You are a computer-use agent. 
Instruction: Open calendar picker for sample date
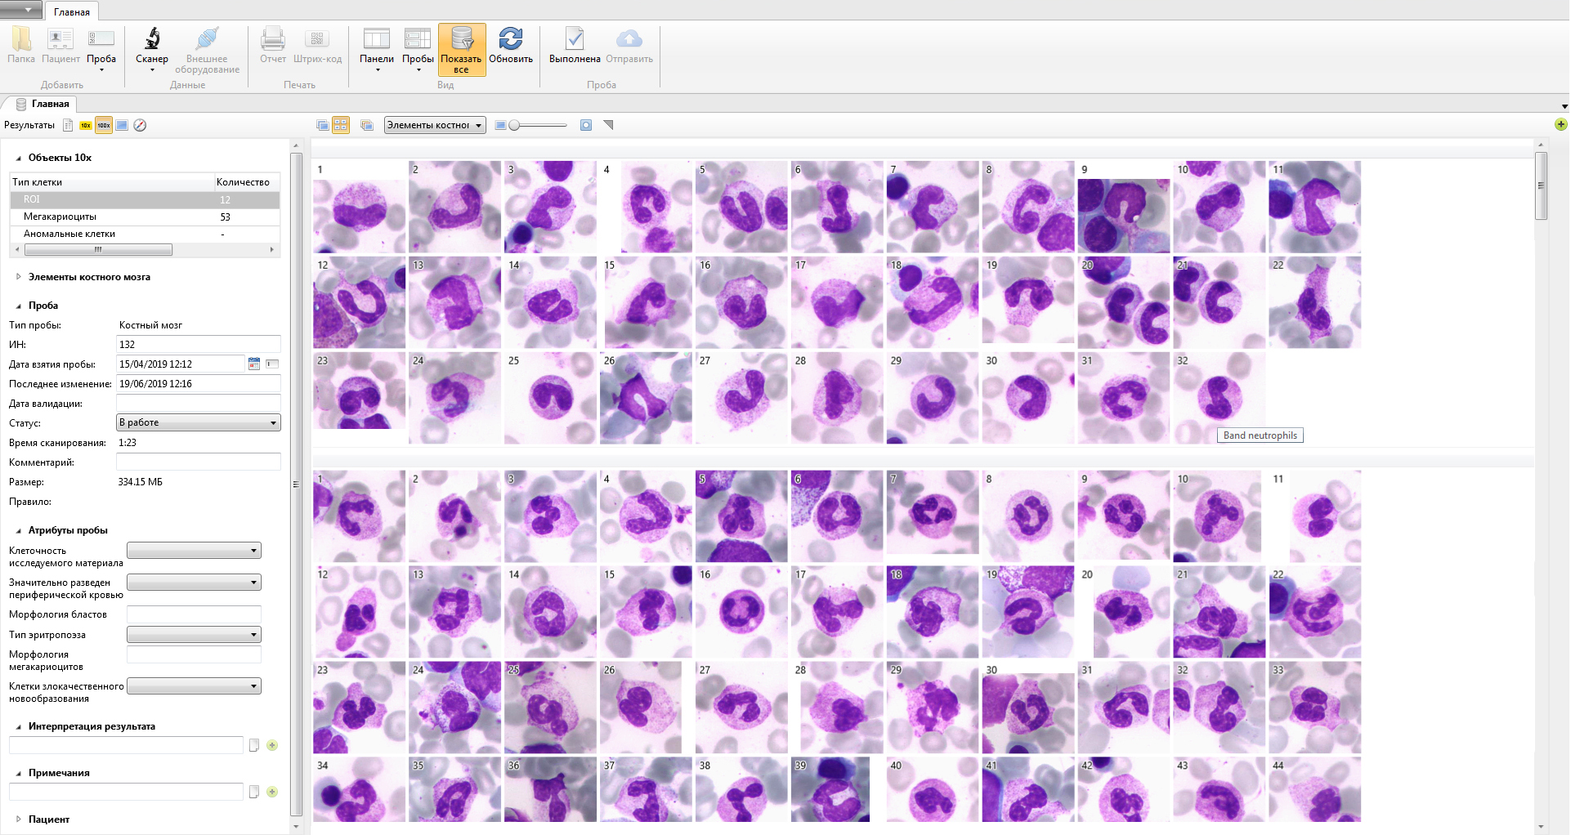click(x=254, y=364)
